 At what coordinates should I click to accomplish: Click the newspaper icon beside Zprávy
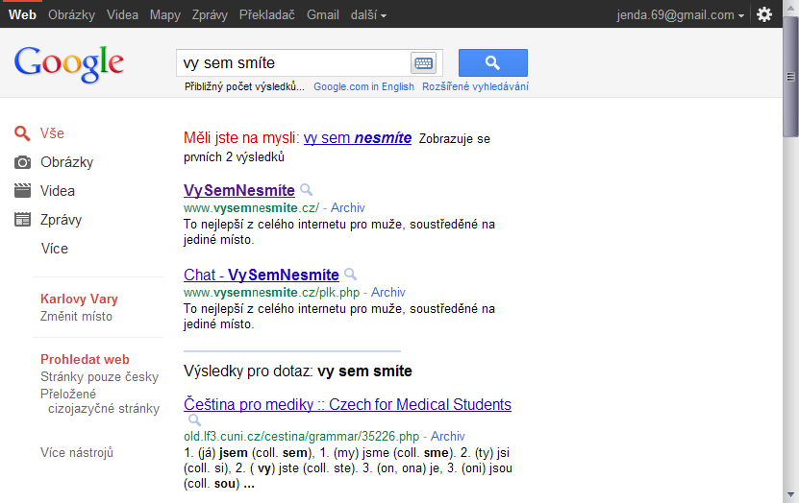(x=22, y=220)
